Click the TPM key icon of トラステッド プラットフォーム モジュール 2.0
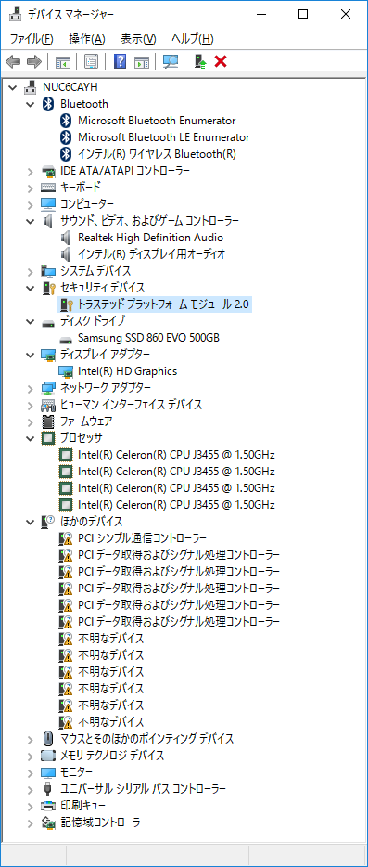Screen dimensions: 368x867 (67, 304)
